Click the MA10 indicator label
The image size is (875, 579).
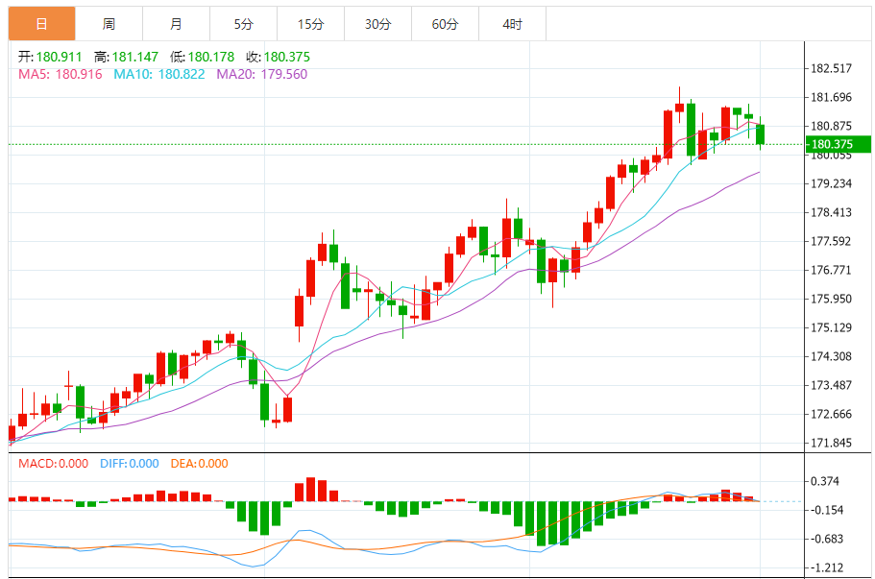[x=158, y=74]
